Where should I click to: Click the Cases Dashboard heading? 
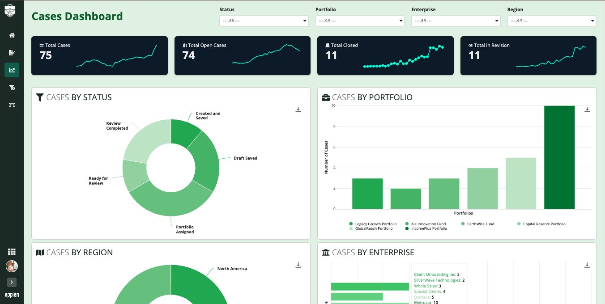(77, 17)
